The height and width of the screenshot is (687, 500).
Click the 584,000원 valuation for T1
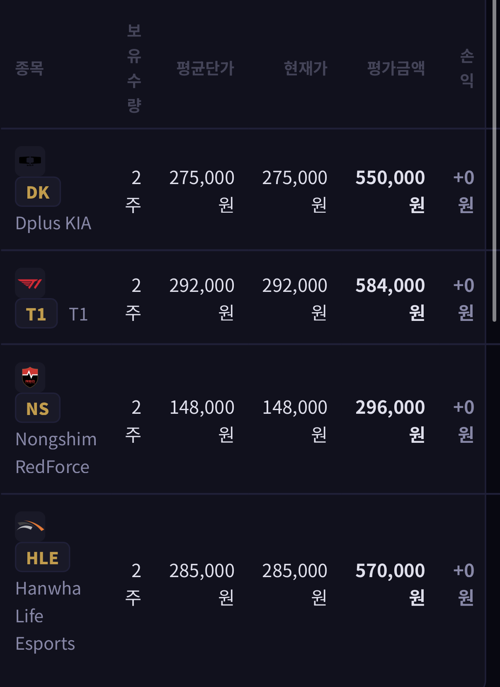pyautogui.click(x=390, y=298)
